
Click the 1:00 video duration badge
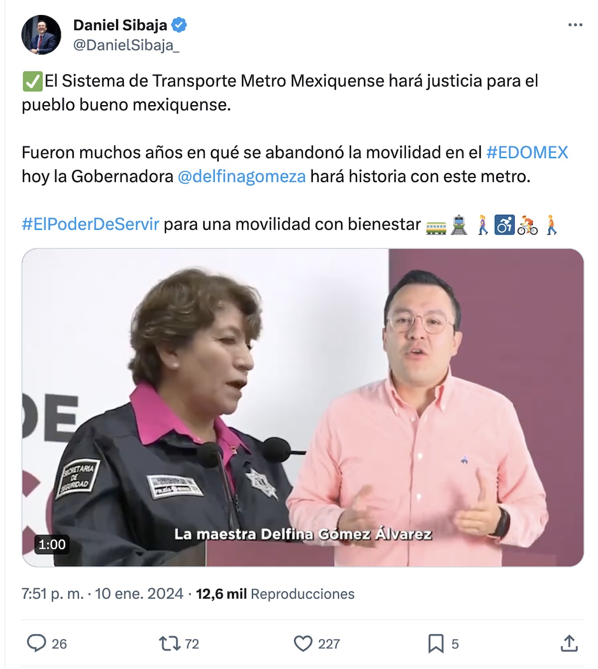click(x=52, y=544)
